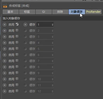Click the stepper arrows of 缓存 field 7
103x99 pixels.
point(52,61)
